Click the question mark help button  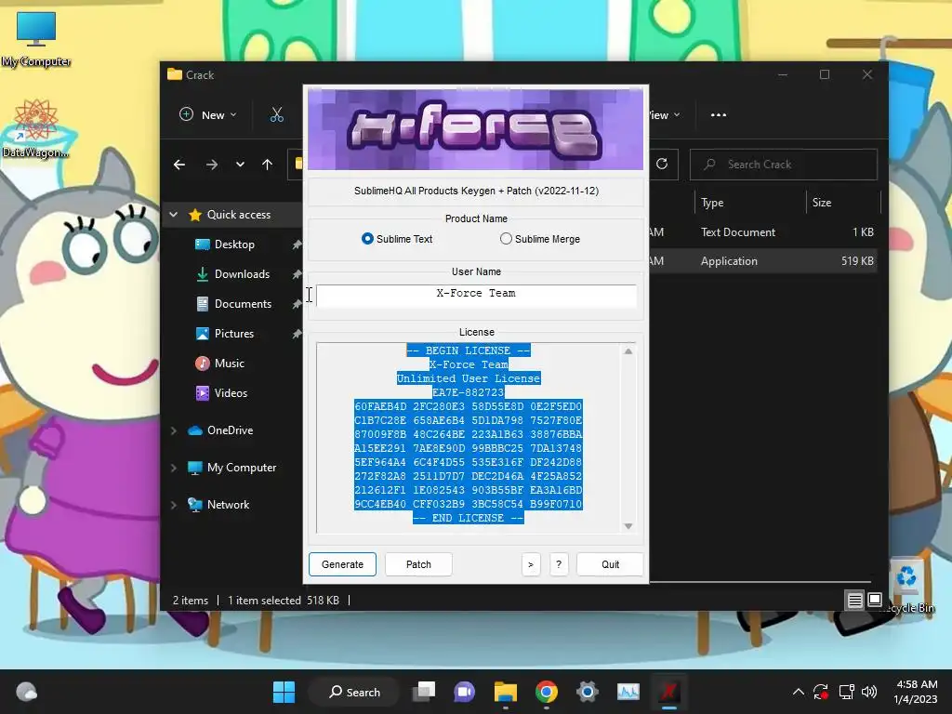click(x=559, y=564)
